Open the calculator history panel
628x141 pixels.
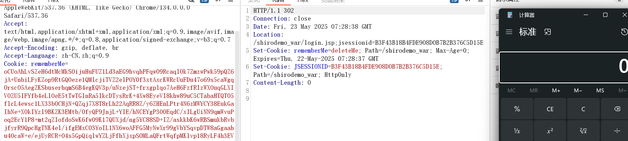point(624,32)
